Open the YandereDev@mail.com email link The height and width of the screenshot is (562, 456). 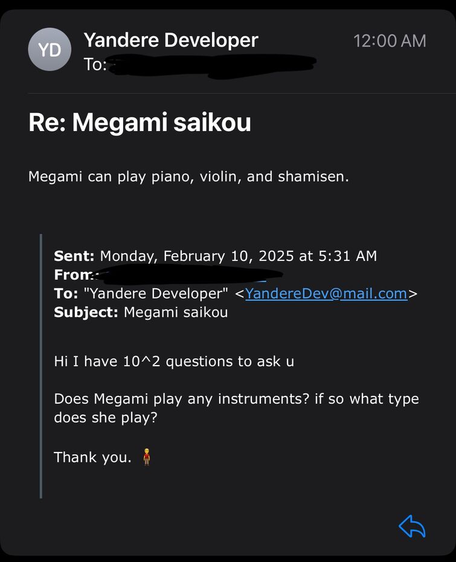(326, 294)
